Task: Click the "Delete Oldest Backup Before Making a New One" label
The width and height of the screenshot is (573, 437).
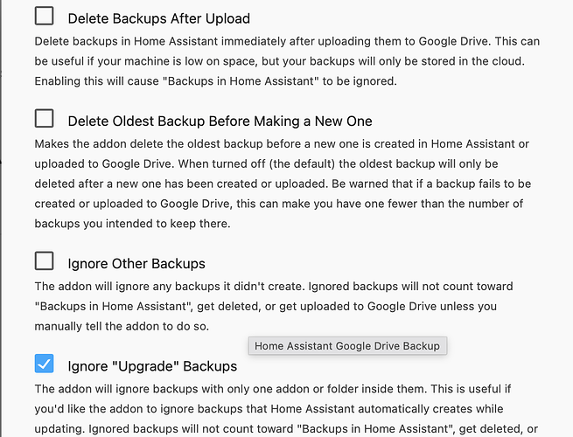Action: pyautogui.click(x=220, y=121)
